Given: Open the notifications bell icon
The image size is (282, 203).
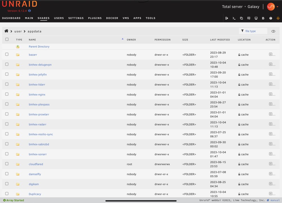Looking at the screenshot, I should pos(278,18).
